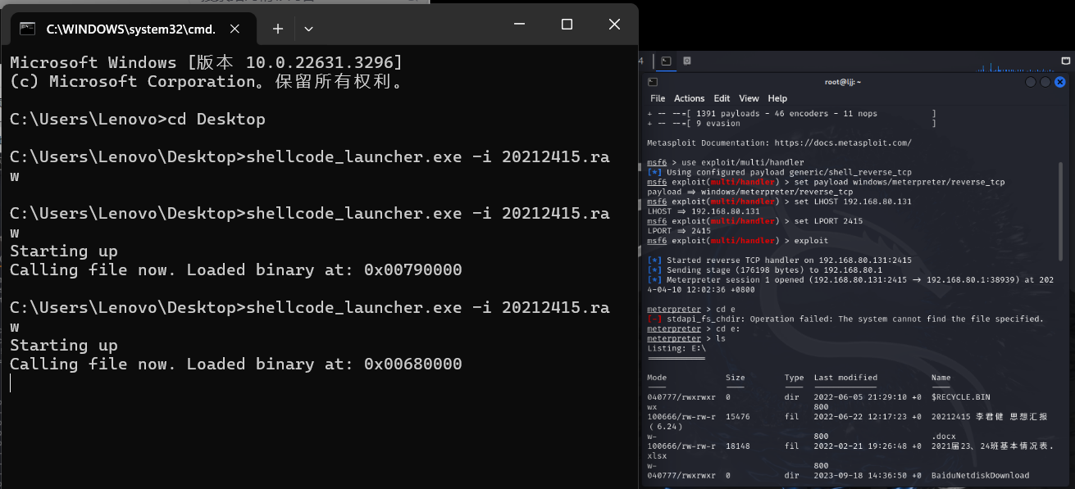Click the '1391 payloads' banner line
This screenshot has height=489, width=1075.
(791, 113)
